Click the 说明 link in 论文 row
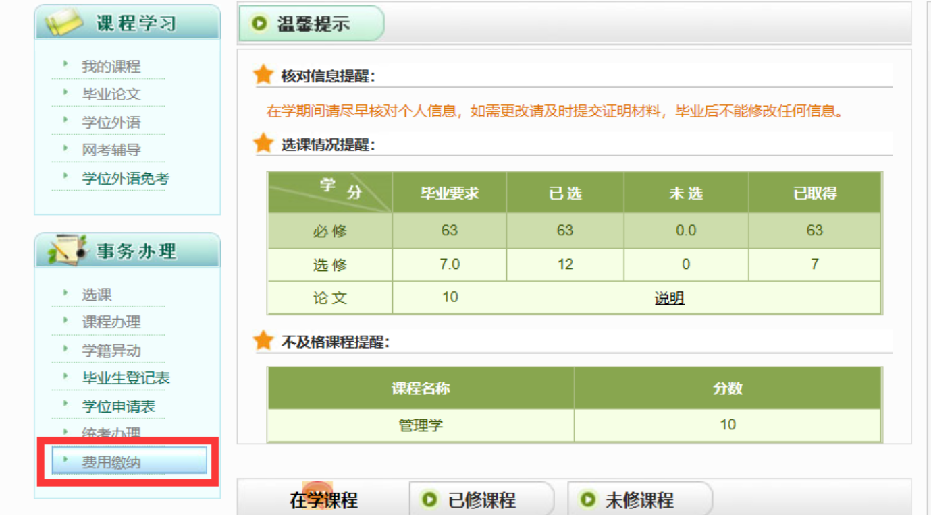Viewport: 931px width, 515px height. click(x=669, y=298)
